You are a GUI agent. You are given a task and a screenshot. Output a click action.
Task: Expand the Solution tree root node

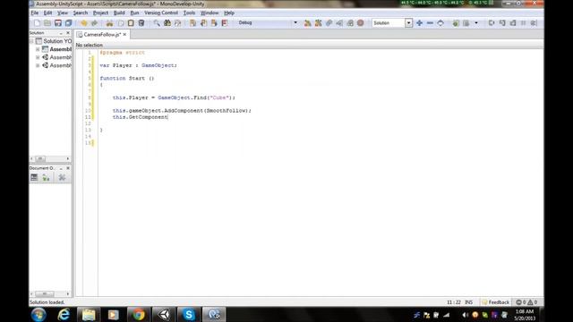tap(32, 41)
